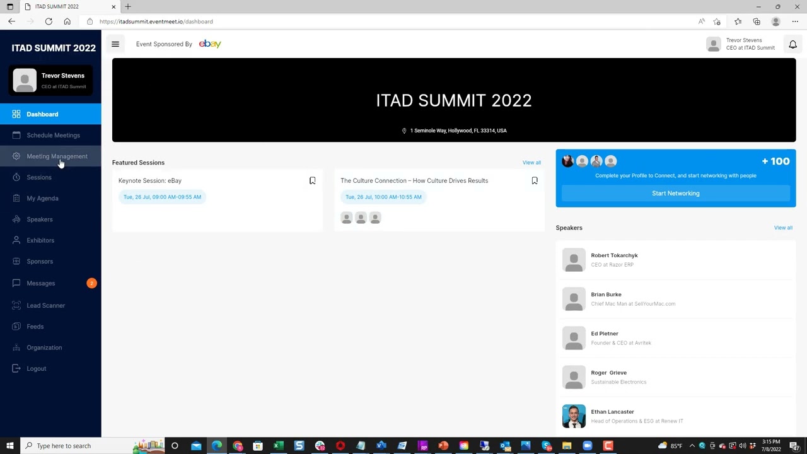Click the Meeting Management gear icon

click(16, 156)
